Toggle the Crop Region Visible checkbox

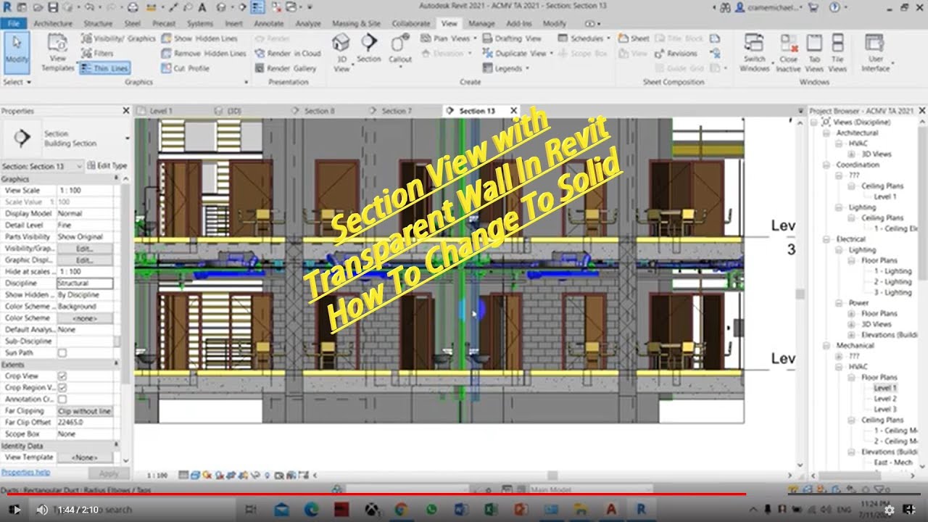tap(62, 388)
